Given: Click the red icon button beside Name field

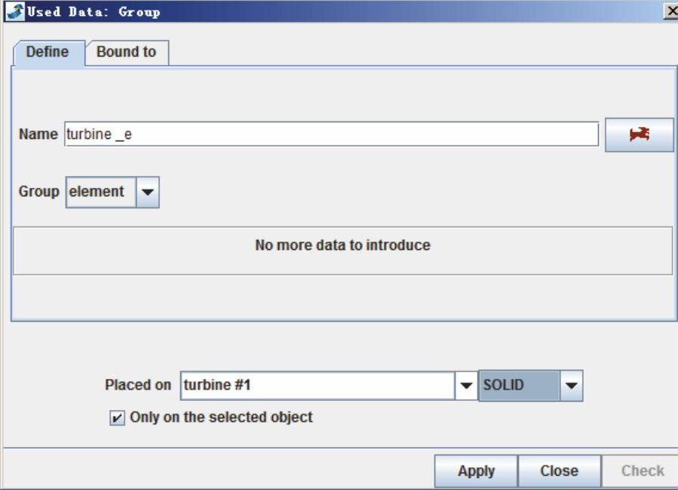Looking at the screenshot, I should pyautogui.click(x=639, y=134).
